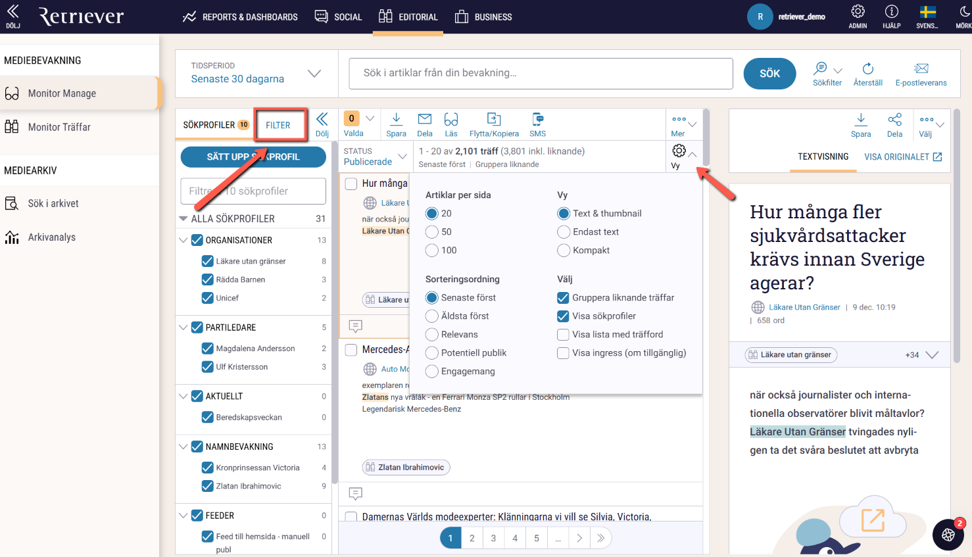Open Business menu
Image resolution: width=972 pixels, height=557 pixels.
pyautogui.click(x=483, y=16)
